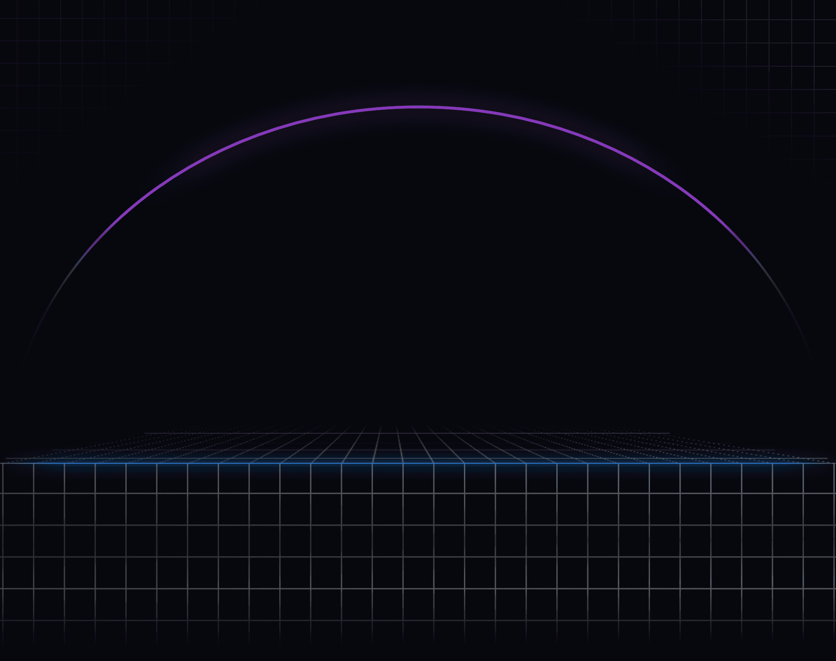Click the top-left cell of front grid

tap(18, 478)
